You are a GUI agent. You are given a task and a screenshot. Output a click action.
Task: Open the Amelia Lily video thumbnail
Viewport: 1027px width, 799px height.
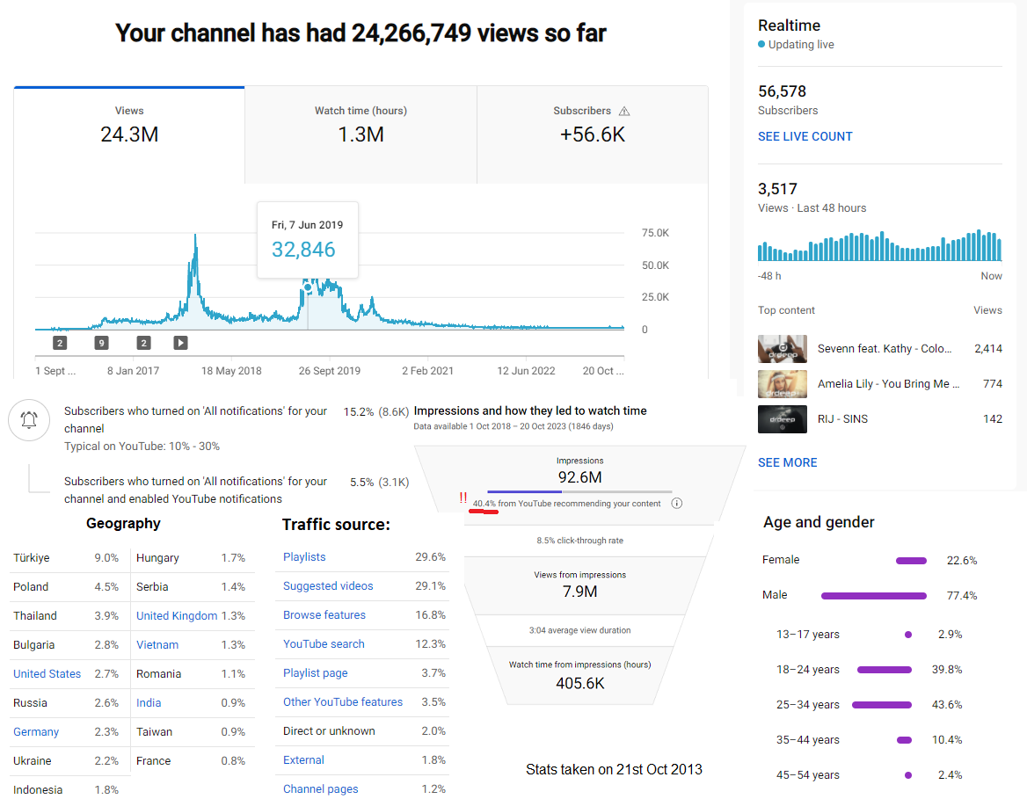pyautogui.click(x=782, y=384)
